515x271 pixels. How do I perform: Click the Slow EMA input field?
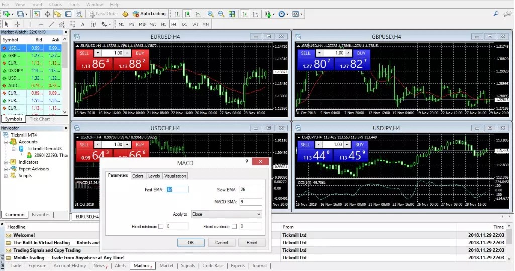point(251,189)
